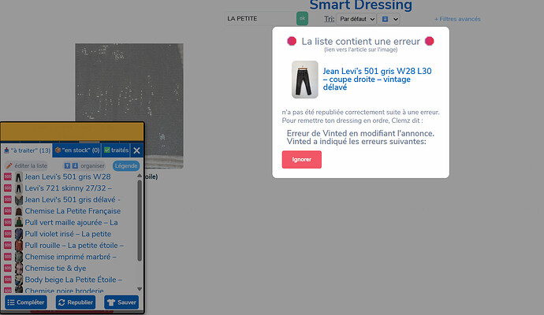Click thumbnail of Chemise La Petite Française row

click(19, 211)
